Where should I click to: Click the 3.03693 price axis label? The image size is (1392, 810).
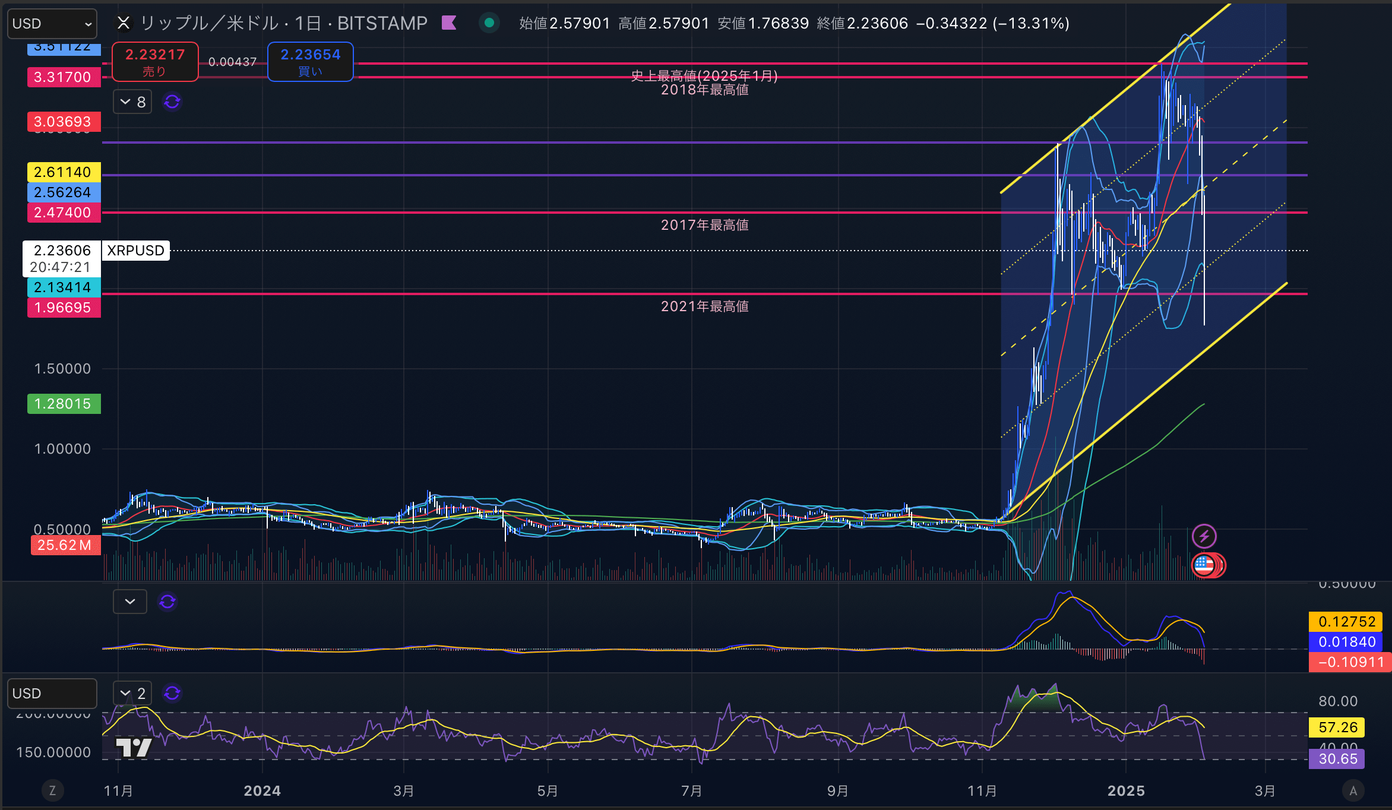coord(64,122)
